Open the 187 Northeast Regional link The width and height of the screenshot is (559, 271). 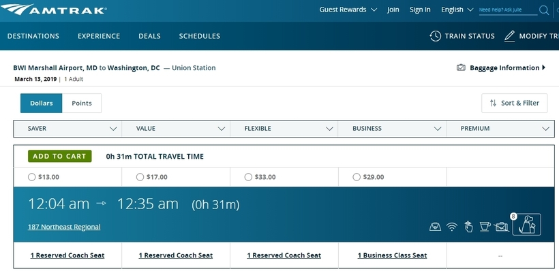[x=64, y=227]
